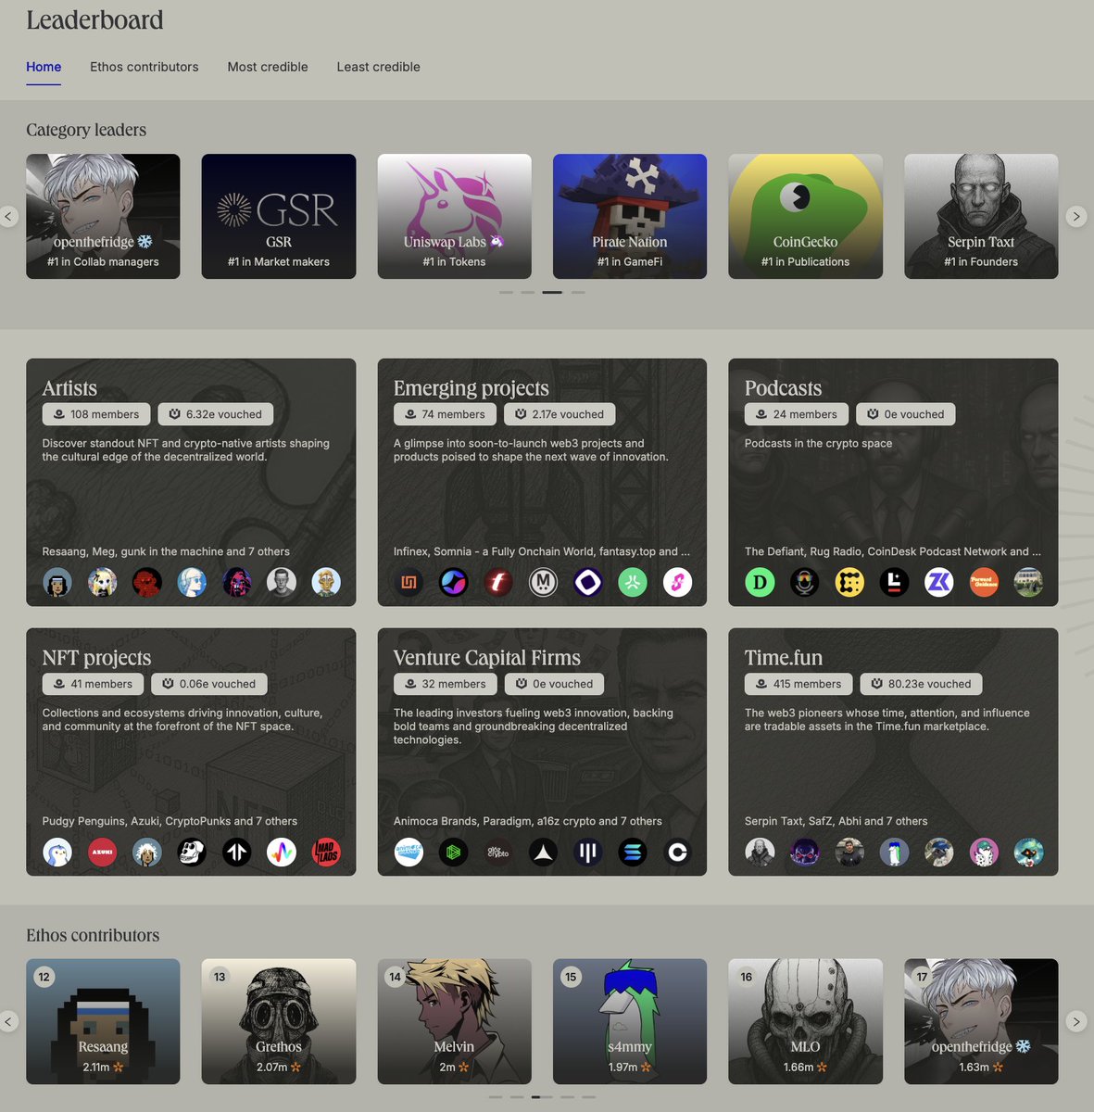Click the active pagination dot under Ethos contributors

542,1097
